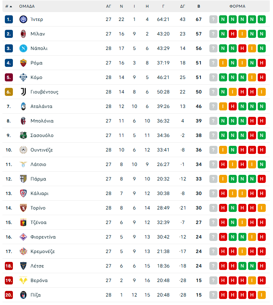Click the Σασουόλο team name
Image resolution: width=273 pixels, height=305 pixels.
tap(42, 135)
